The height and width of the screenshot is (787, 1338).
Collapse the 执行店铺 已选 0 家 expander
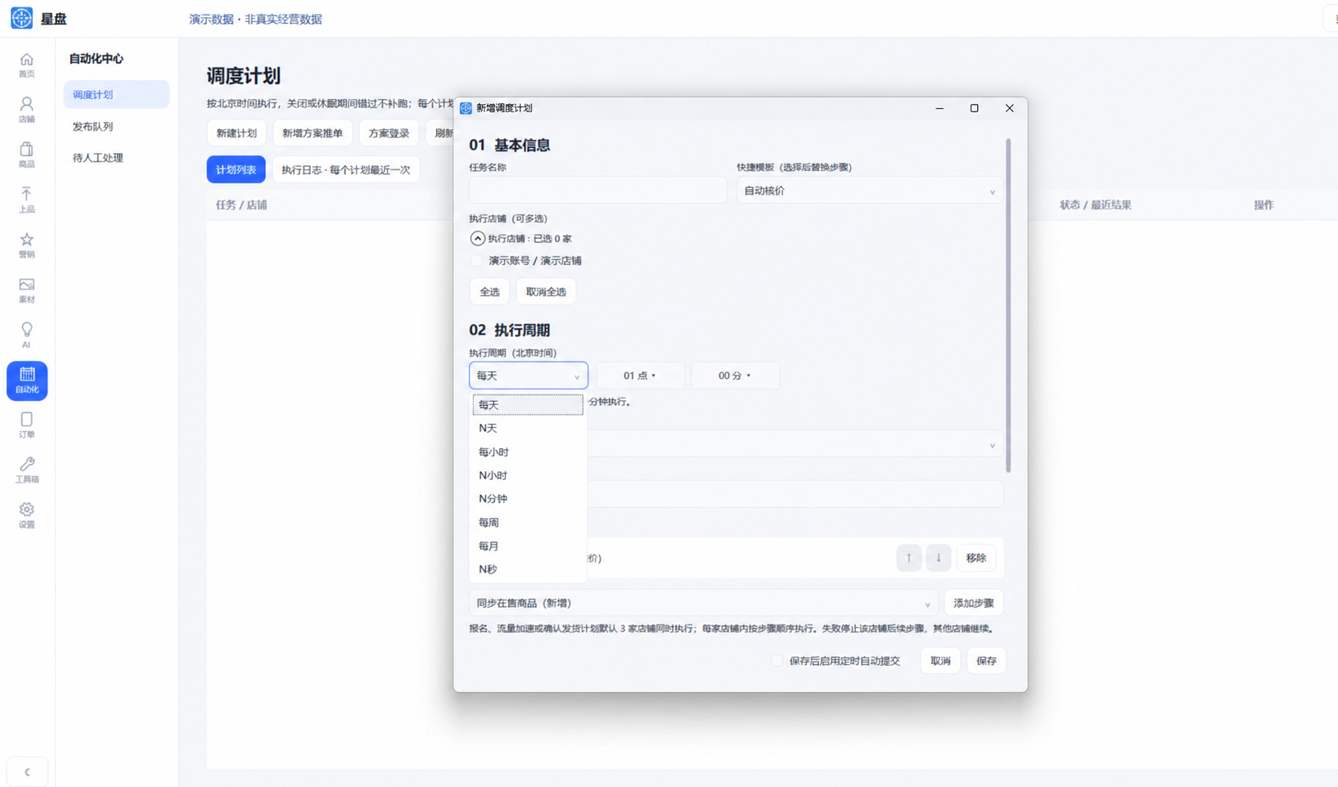point(477,238)
